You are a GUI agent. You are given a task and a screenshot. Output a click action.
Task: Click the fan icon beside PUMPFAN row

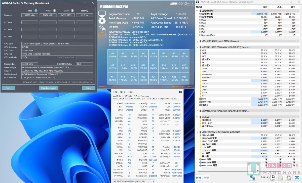pyautogui.click(x=200, y=102)
